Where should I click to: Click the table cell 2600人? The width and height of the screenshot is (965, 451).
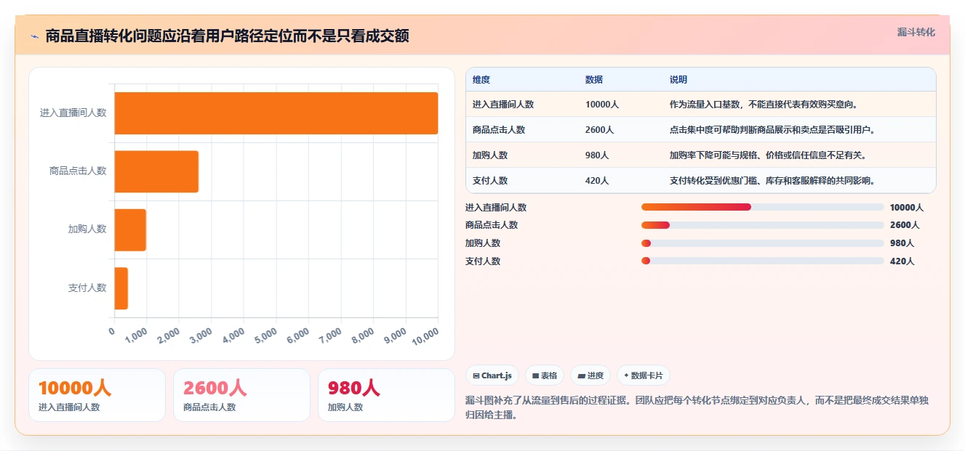(x=600, y=130)
